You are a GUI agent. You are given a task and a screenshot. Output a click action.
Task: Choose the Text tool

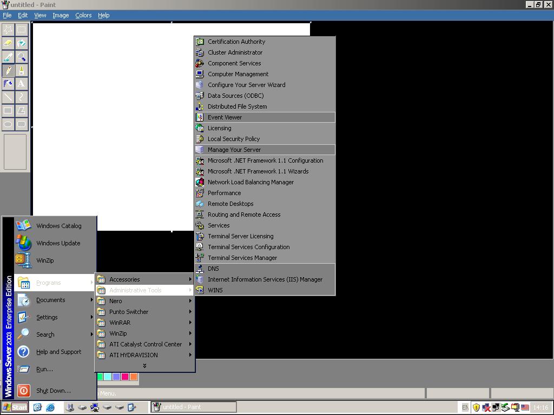coord(21,84)
